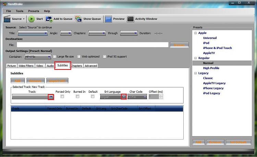Click the Import SRT button
This screenshot has height=157, width=257.
click(x=57, y=81)
